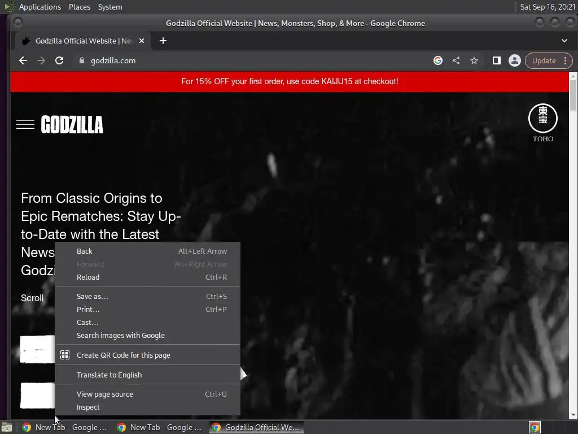The image size is (578, 434).
Task: Click the address bar URL godzilla.com
Action: click(x=113, y=60)
